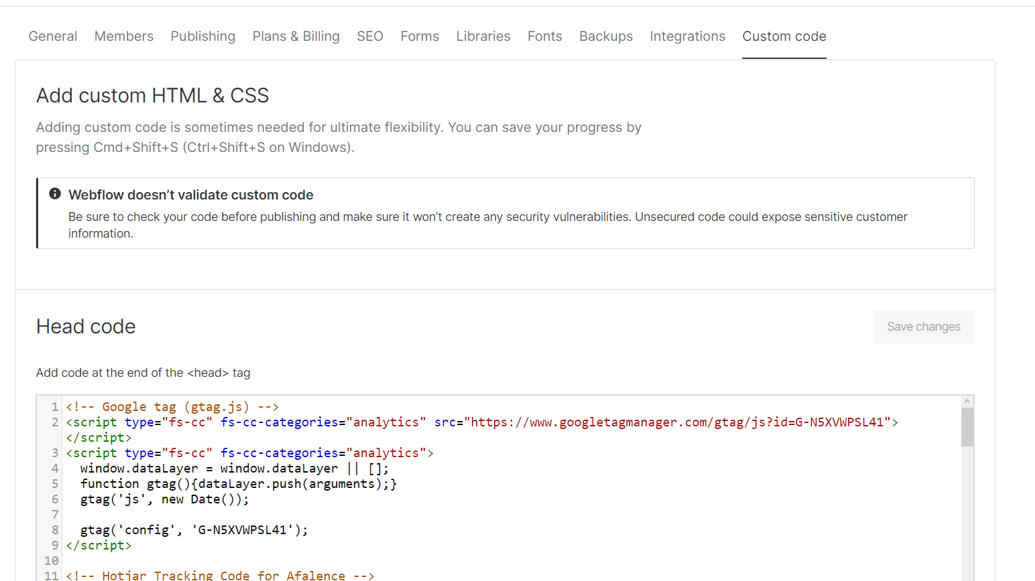Open Plans & Billing tab

click(x=296, y=36)
